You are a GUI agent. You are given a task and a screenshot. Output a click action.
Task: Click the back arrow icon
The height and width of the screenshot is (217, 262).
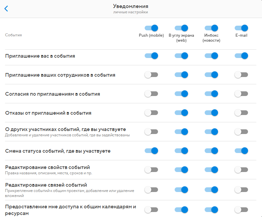tap(6, 9)
